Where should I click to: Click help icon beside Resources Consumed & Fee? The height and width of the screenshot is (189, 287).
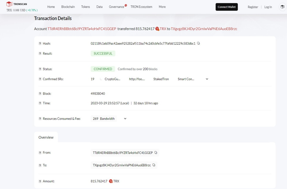[x=40, y=119]
